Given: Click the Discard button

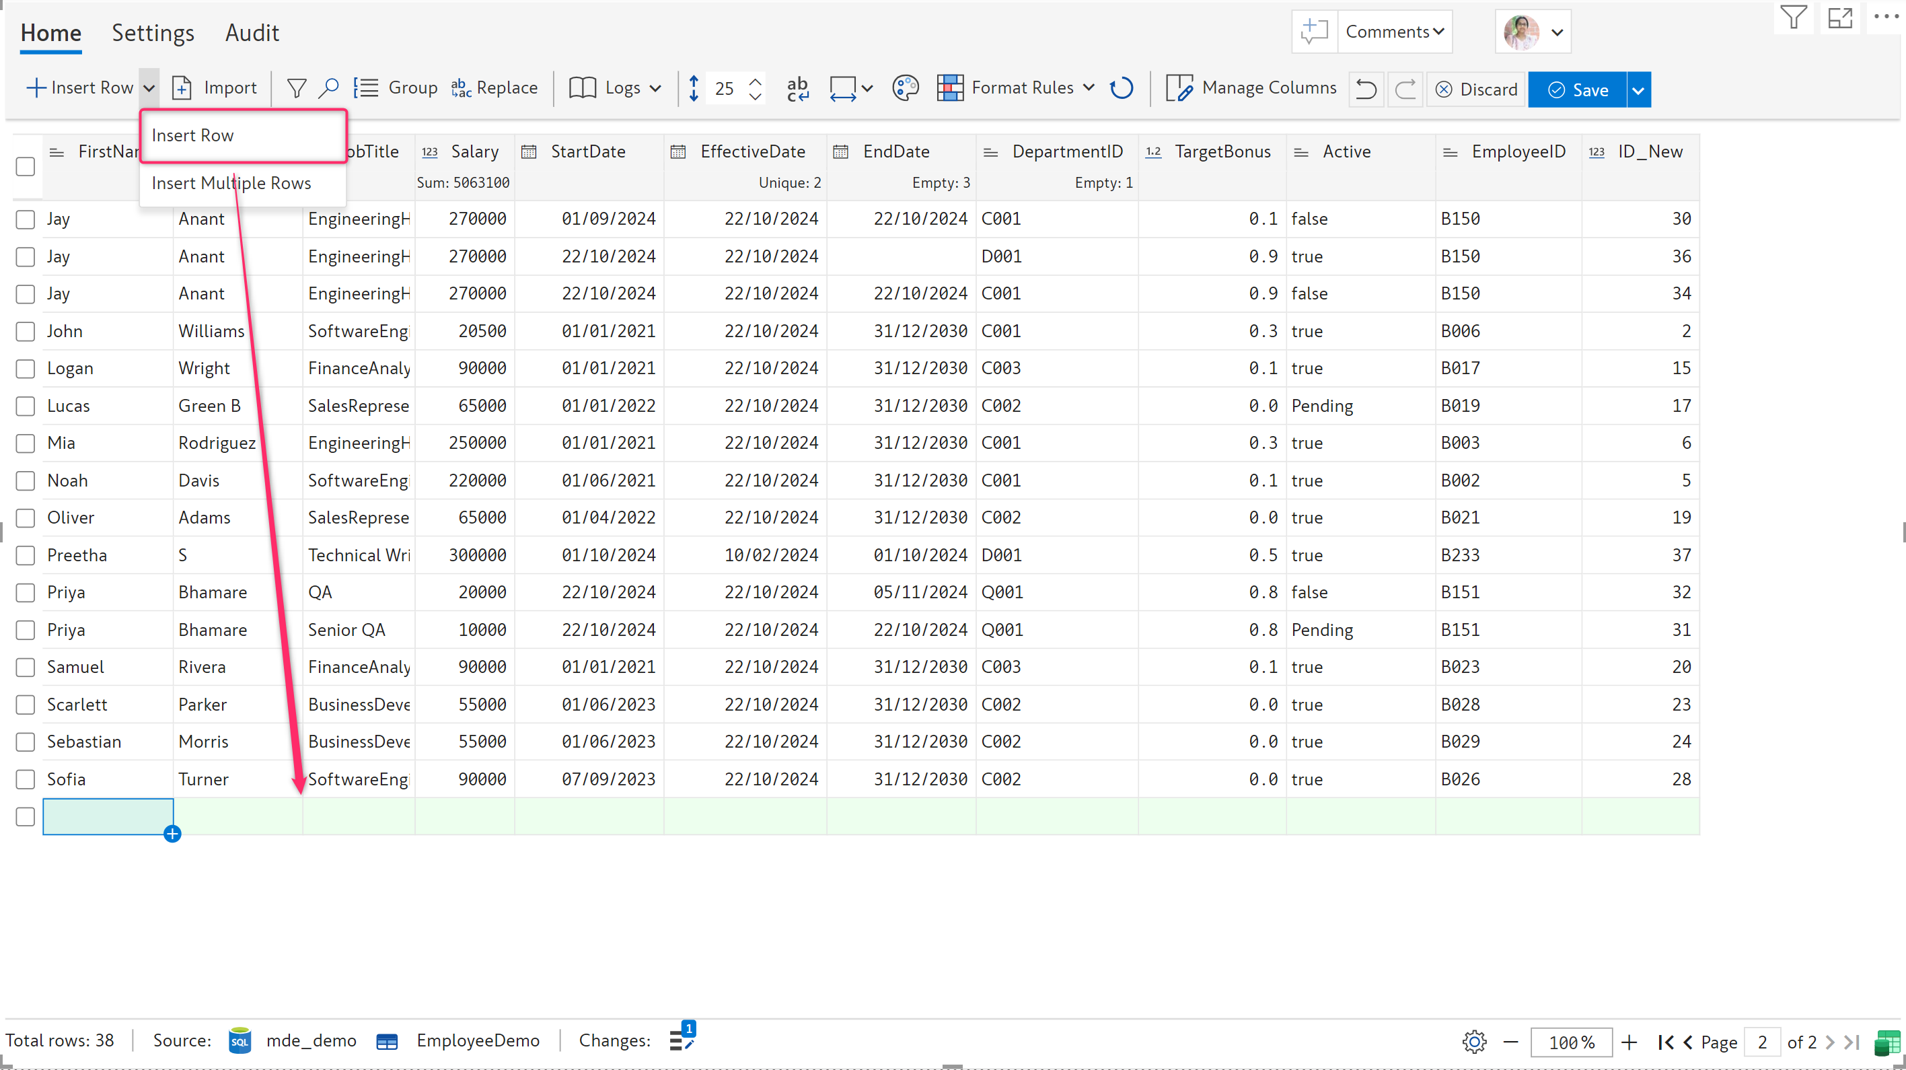Looking at the screenshot, I should point(1475,90).
